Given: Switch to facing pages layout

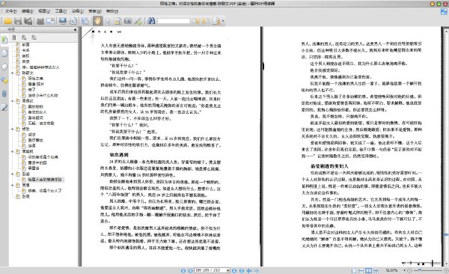Looking at the screenshot, I should pyautogui.click(x=368, y=270).
